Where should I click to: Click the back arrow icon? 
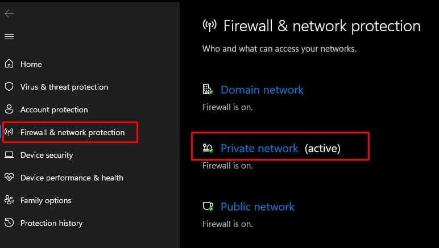9,14
